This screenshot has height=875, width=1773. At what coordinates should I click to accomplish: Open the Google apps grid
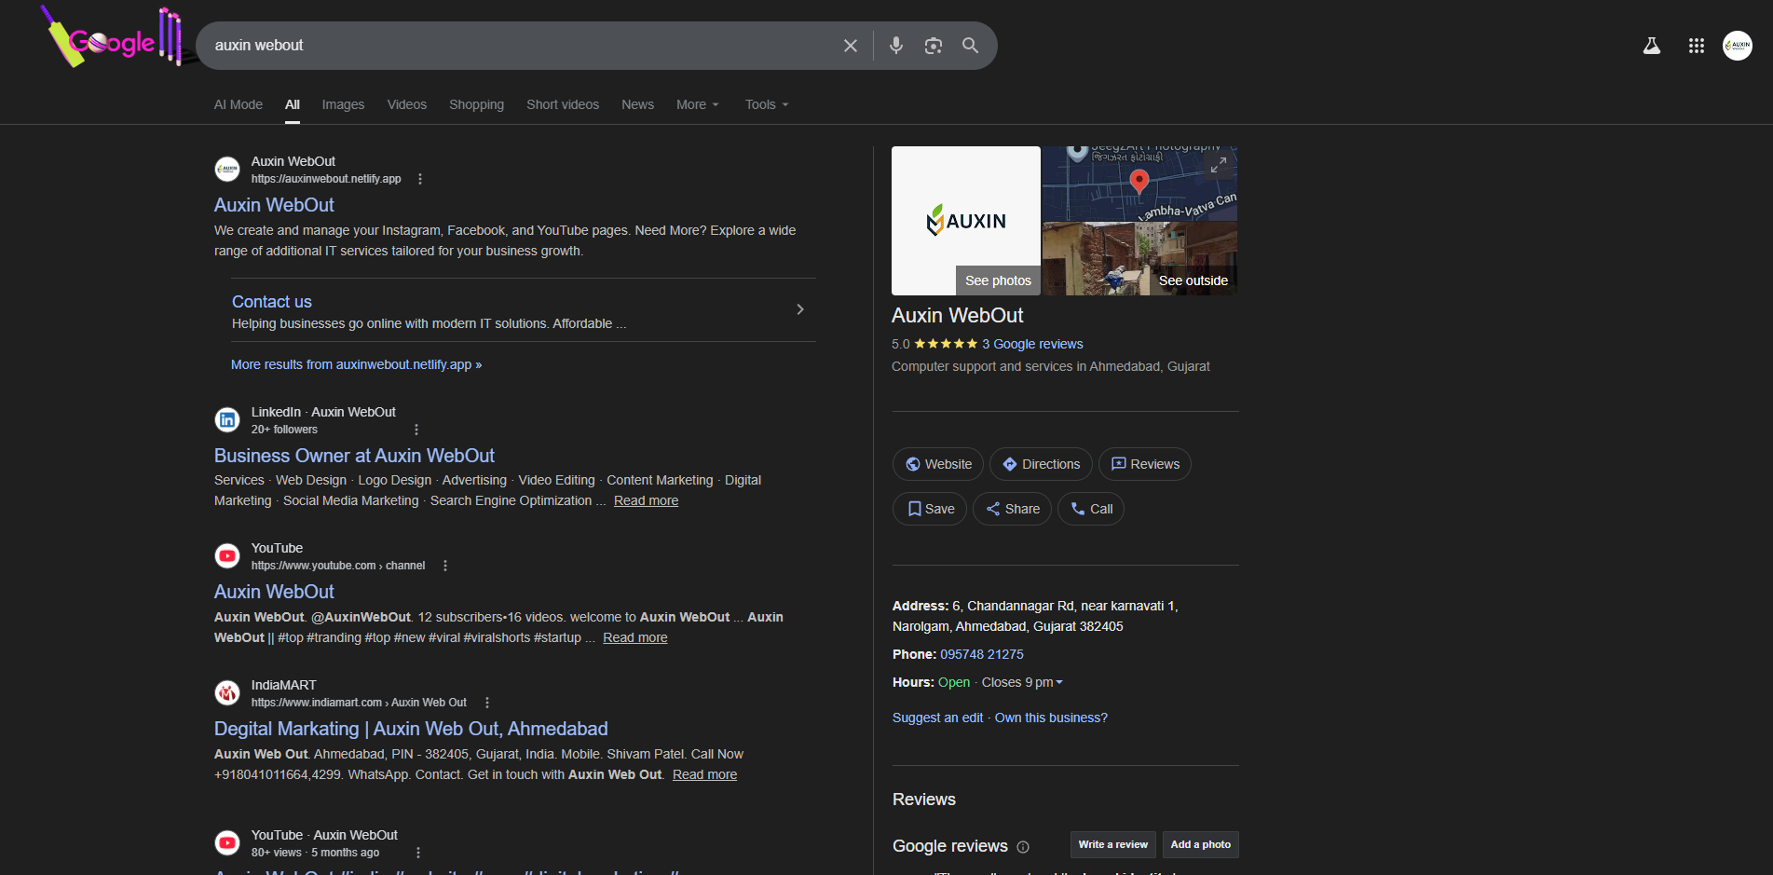click(1696, 46)
